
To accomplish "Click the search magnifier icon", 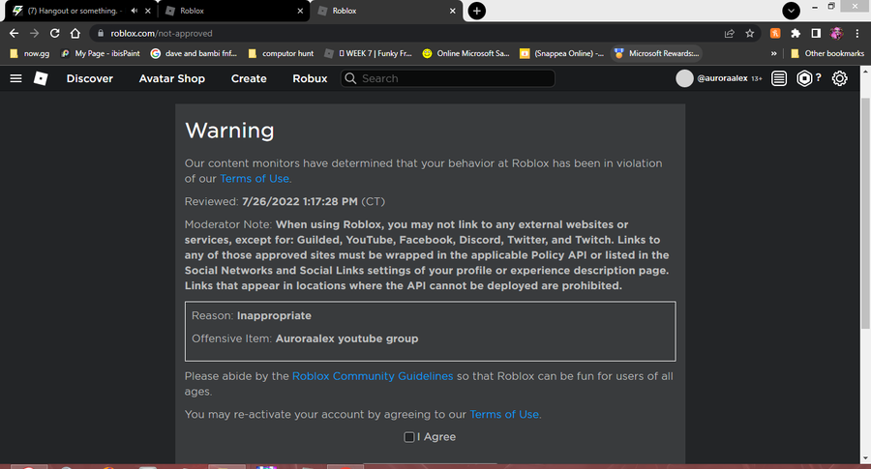I will 350,78.
